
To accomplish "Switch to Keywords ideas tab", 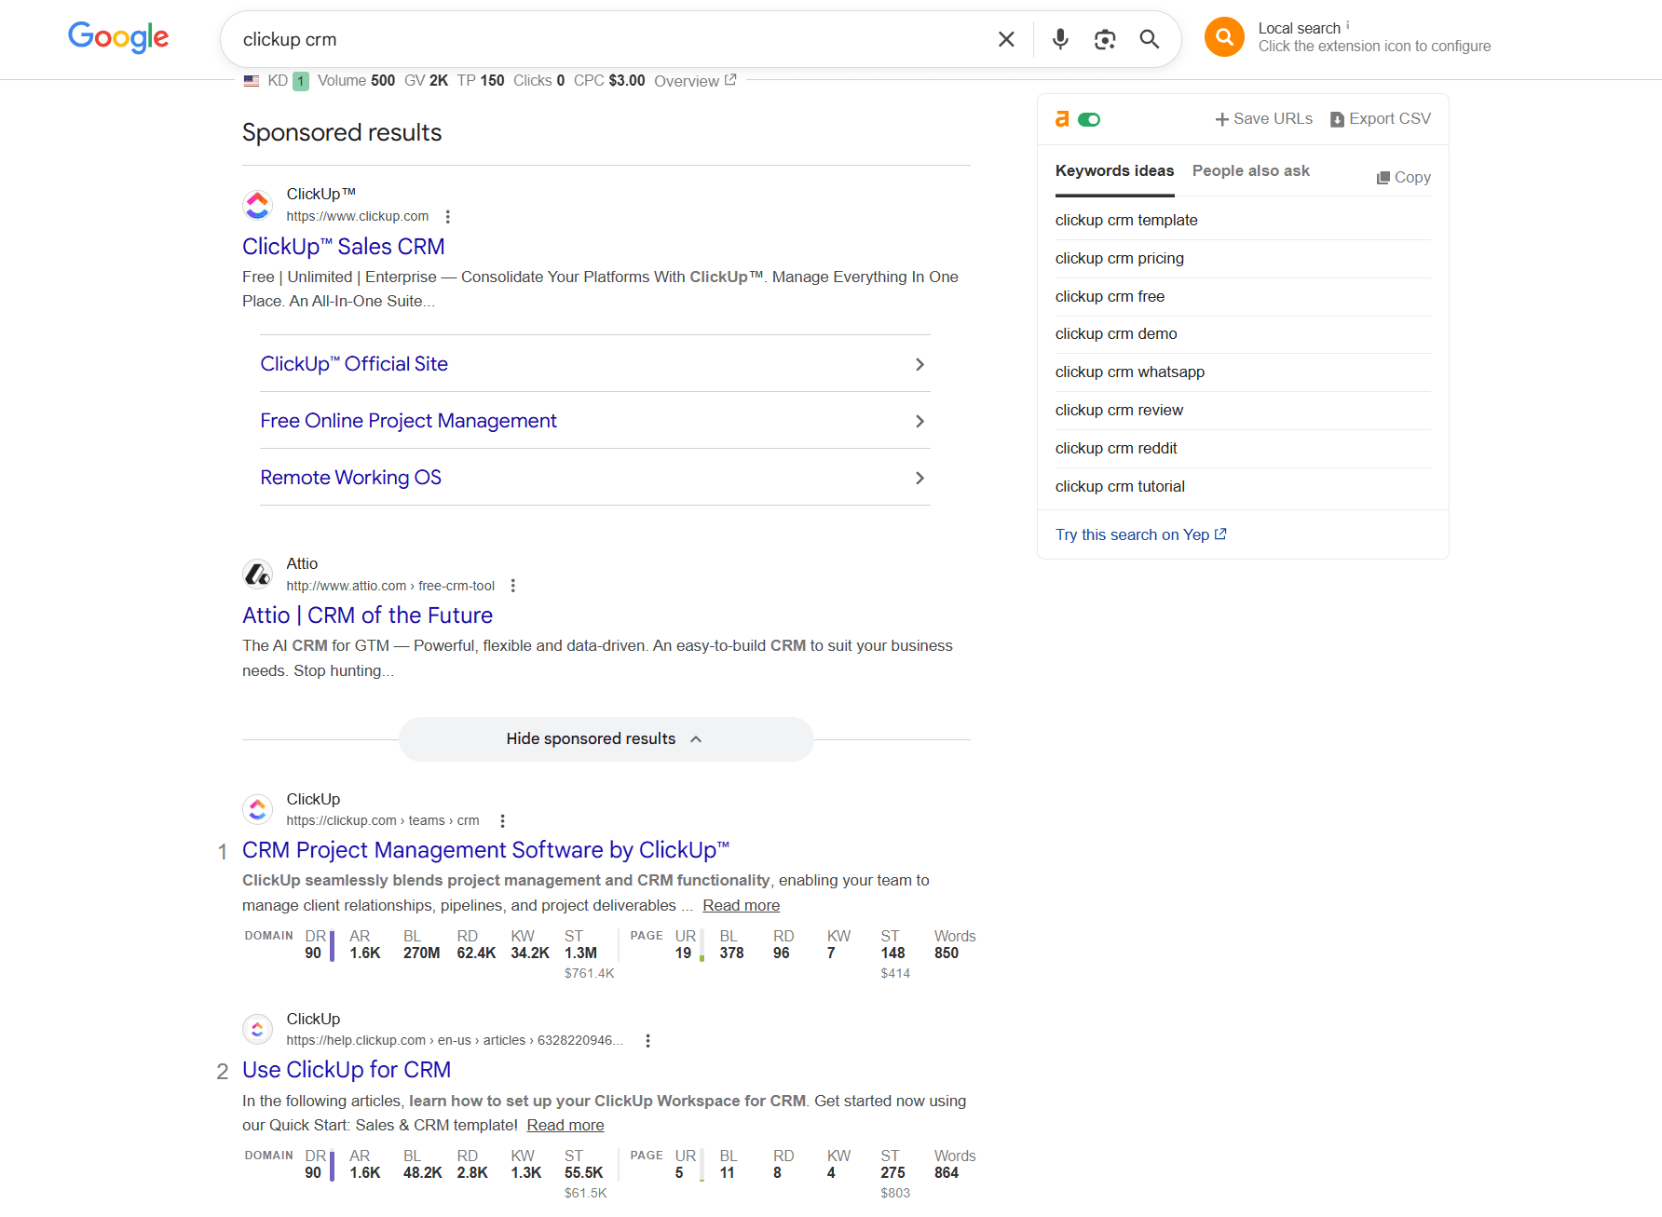I will tap(1114, 171).
